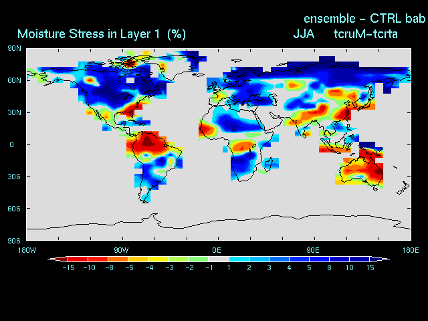428x321 pixels.
Task: Click the -1 colorbar tick value
Action: pos(209,267)
